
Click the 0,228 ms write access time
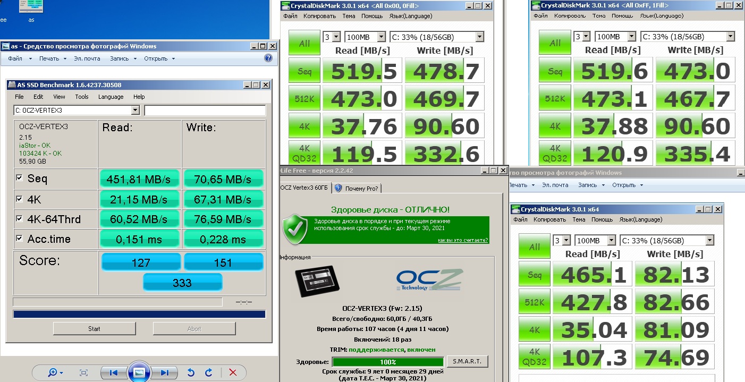click(x=224, y=240)
